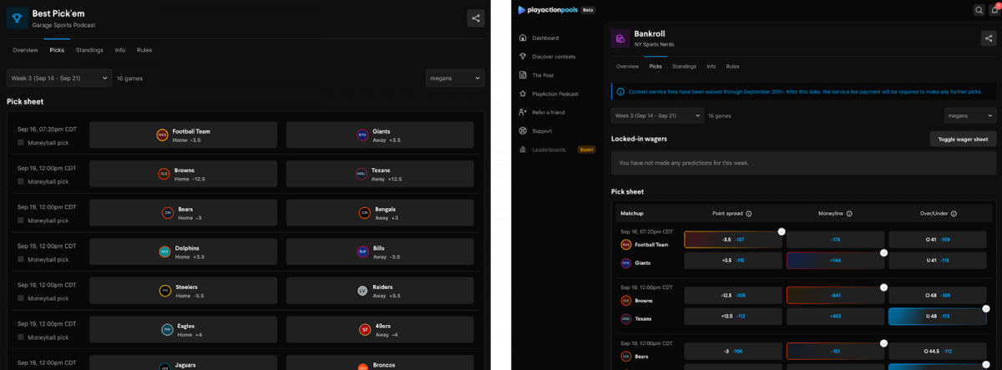Click the info icon in the service fee notice

(620, 91)
